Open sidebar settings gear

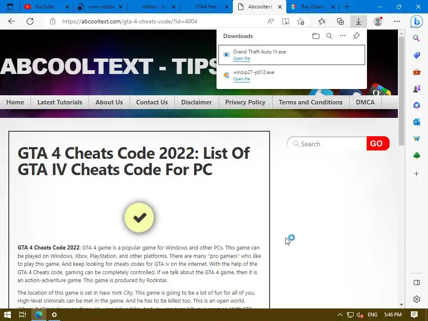pos(417,299)
